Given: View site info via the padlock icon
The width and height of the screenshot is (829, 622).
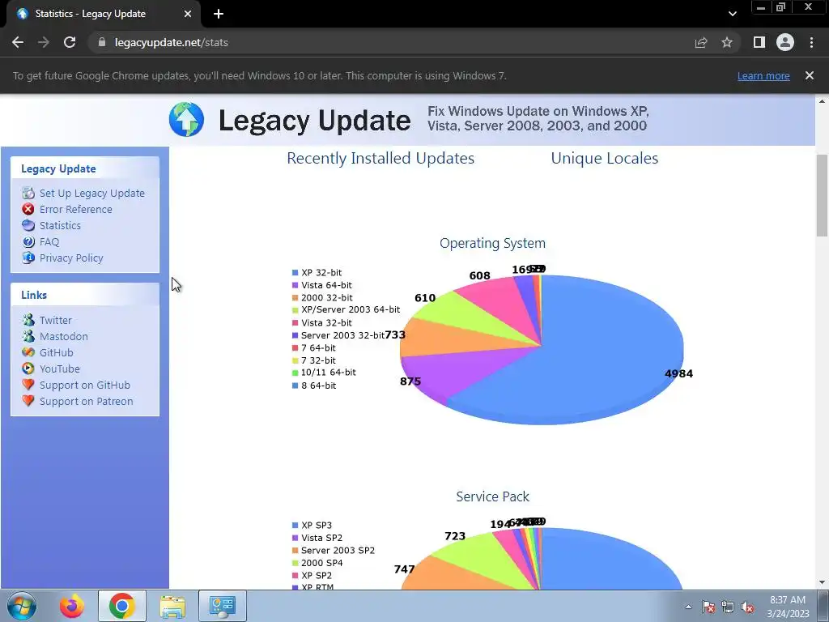Looking at the screenshot, I should tap(102, 42).
